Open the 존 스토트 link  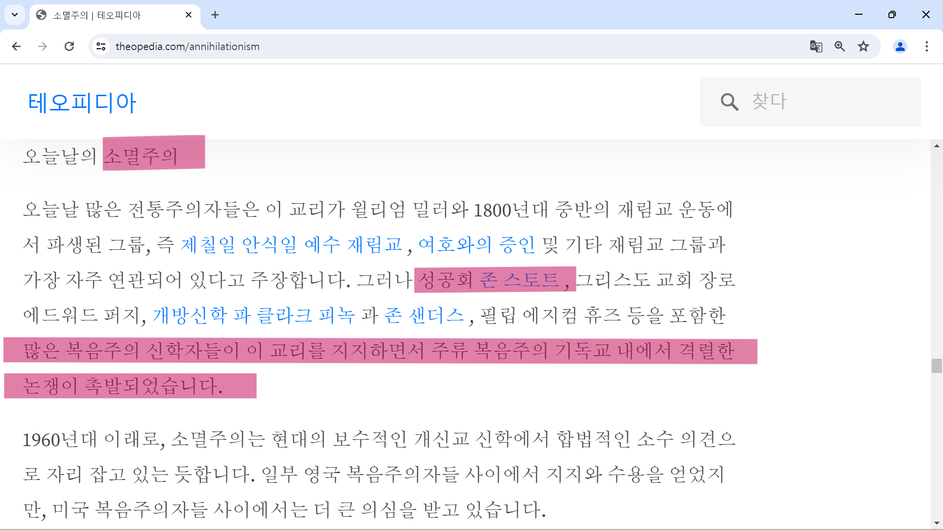click(x=519, y=280)
